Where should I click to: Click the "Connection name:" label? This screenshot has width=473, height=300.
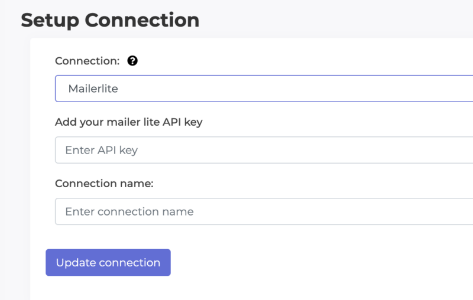(104, 184)
